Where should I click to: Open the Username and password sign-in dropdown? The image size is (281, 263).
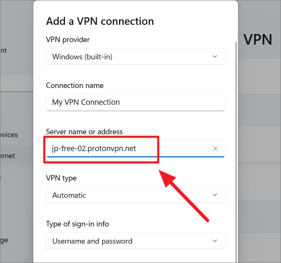[135, 241]
